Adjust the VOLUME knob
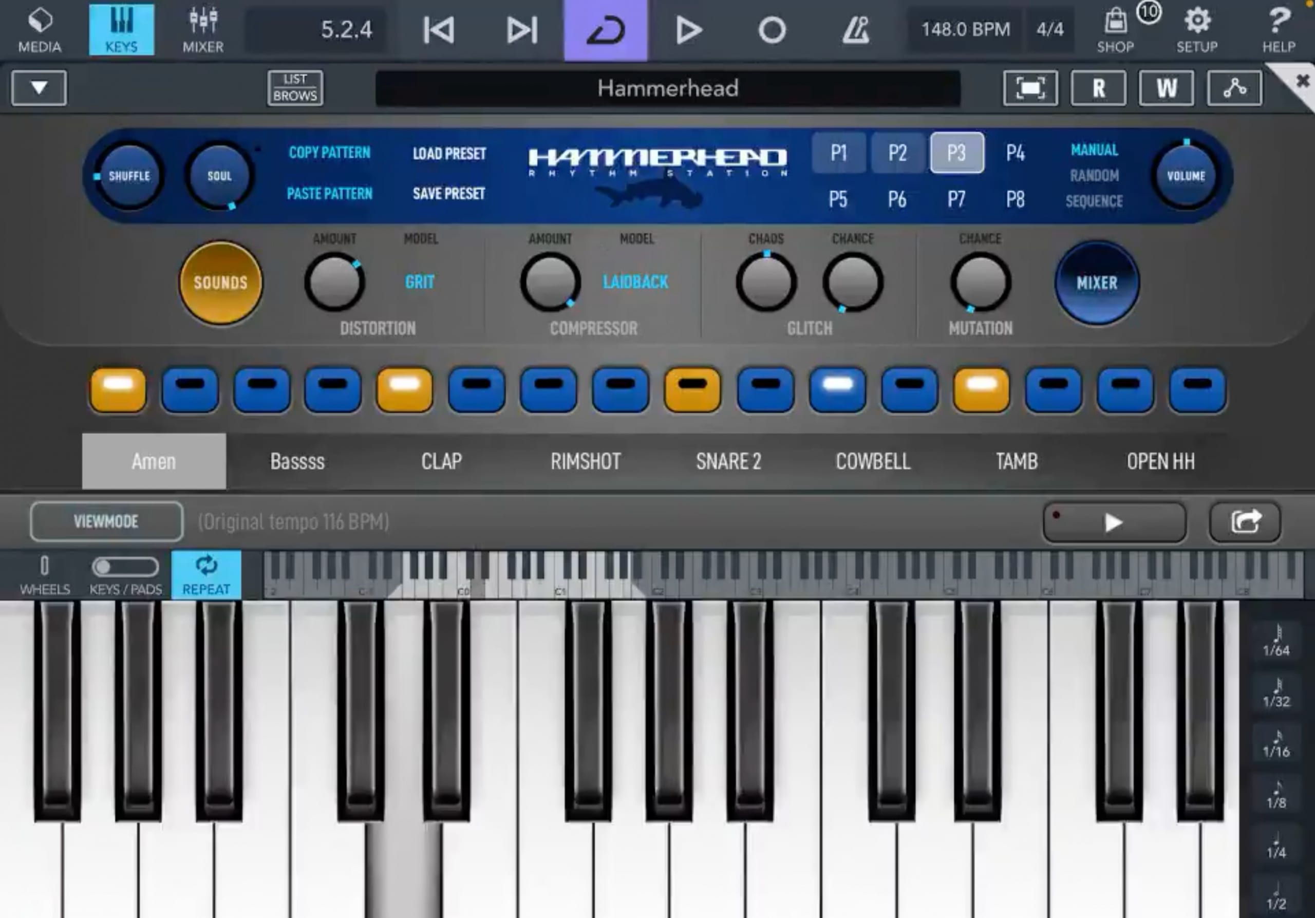 pos(1186,176)
